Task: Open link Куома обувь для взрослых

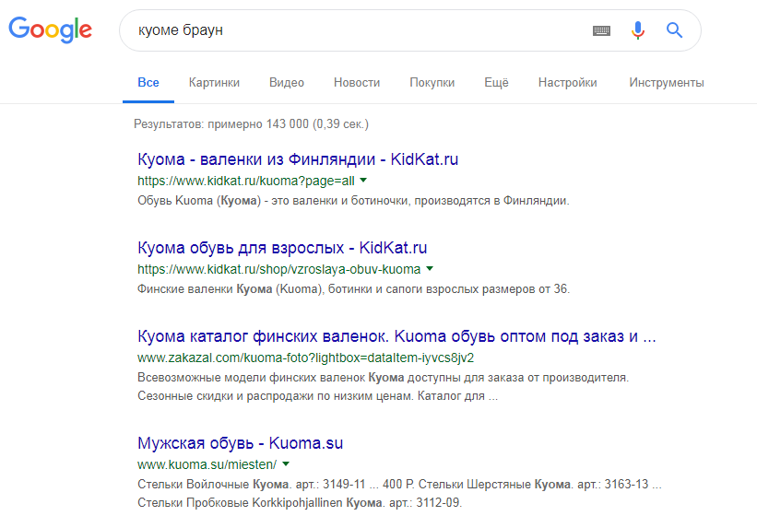Action: [282, 247]
